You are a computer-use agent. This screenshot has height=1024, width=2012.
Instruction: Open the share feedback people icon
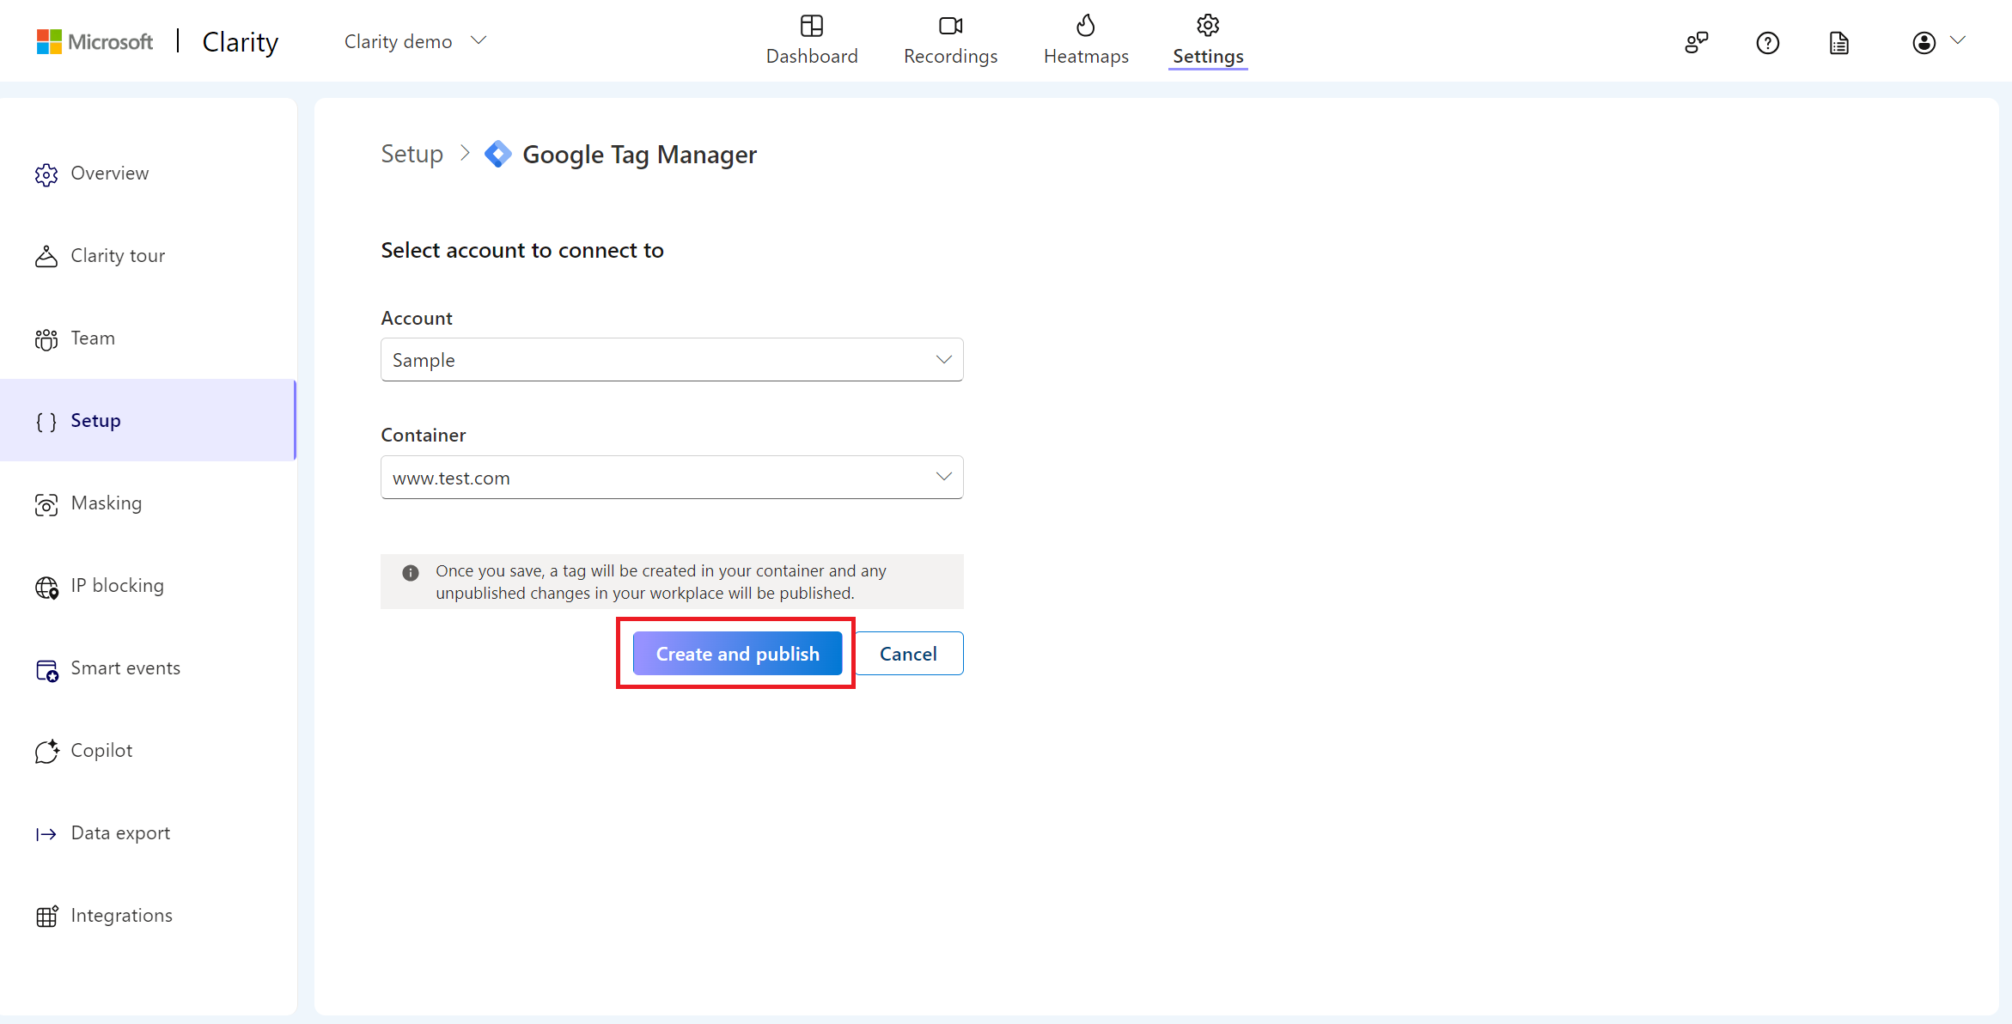click(x=1696, y=42)
